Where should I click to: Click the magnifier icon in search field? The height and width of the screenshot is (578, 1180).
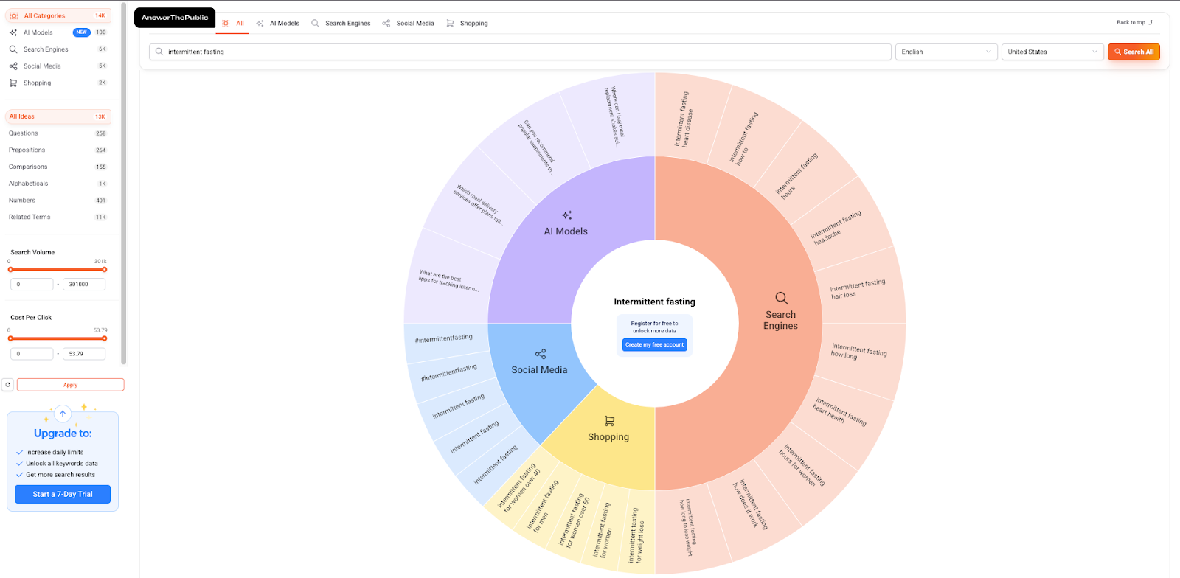[159, 52]
